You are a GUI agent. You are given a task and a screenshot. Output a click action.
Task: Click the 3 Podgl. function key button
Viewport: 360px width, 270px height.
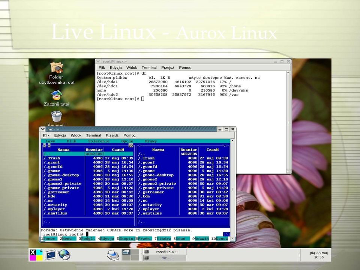[x=88, y=238]
